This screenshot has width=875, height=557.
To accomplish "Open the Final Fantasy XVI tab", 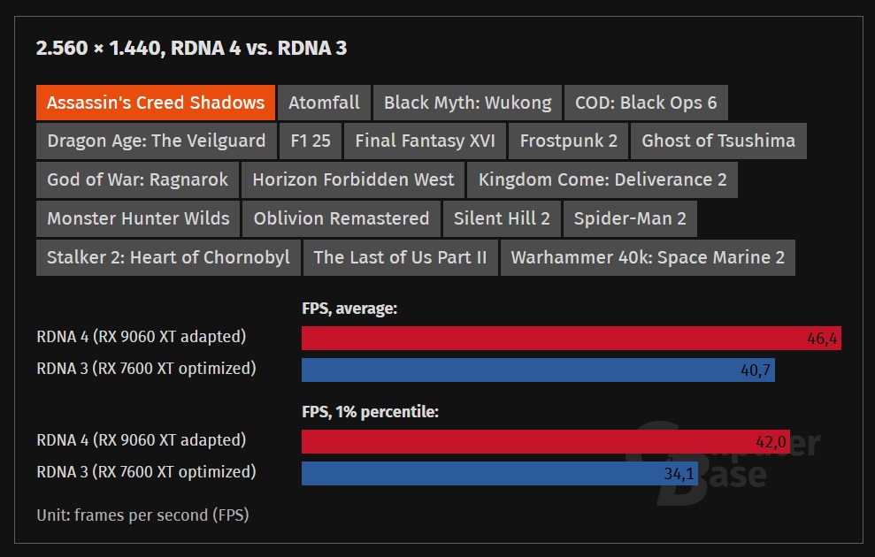I will tap(426, 141).
